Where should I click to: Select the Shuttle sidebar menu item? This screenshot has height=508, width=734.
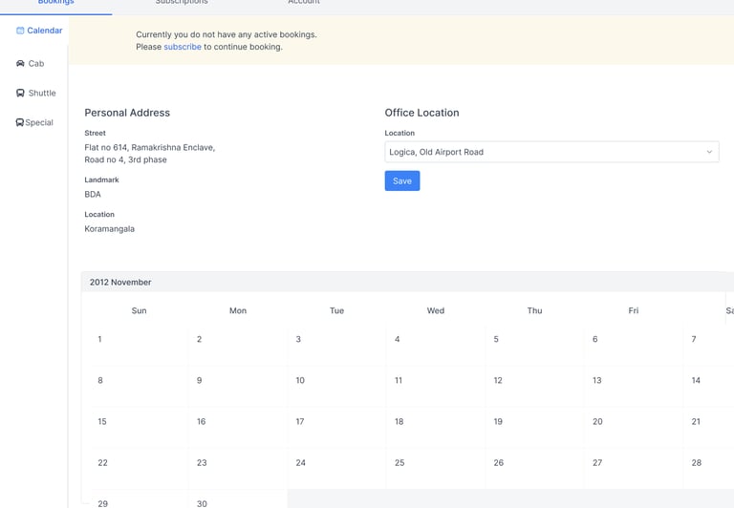[x=41, y=94]
